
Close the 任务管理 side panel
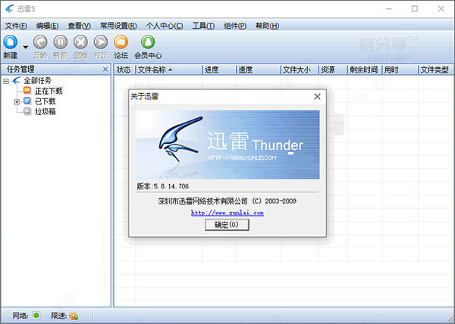(x=105, y=70)
